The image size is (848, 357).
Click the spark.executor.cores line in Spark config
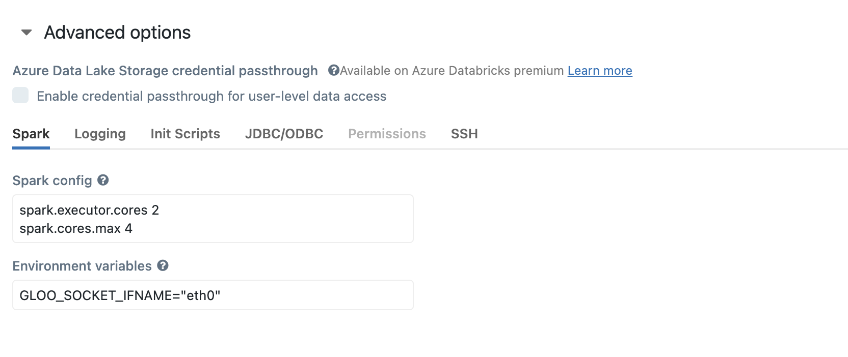coord(89,210)
